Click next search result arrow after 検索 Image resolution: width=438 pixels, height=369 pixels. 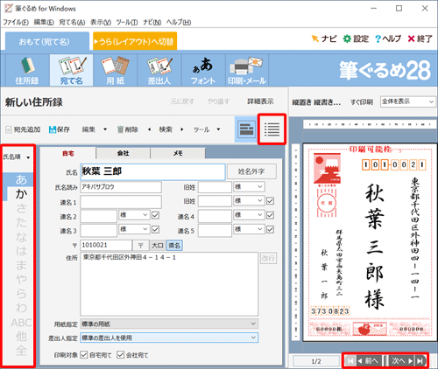point(182,129)
